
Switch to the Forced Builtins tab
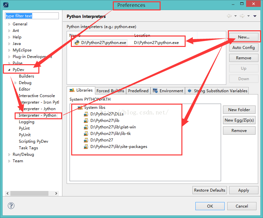110,91
